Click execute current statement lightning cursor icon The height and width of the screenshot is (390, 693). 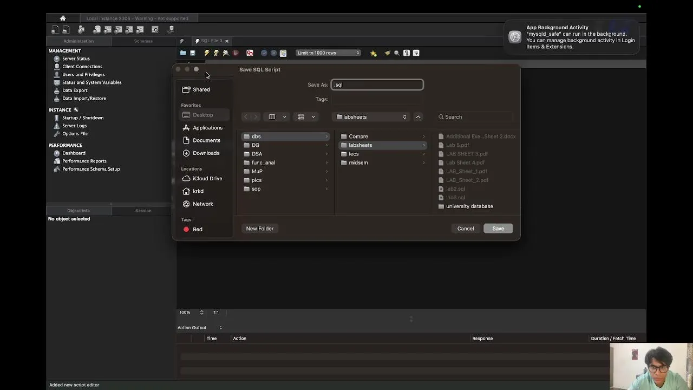pos(216,53)
